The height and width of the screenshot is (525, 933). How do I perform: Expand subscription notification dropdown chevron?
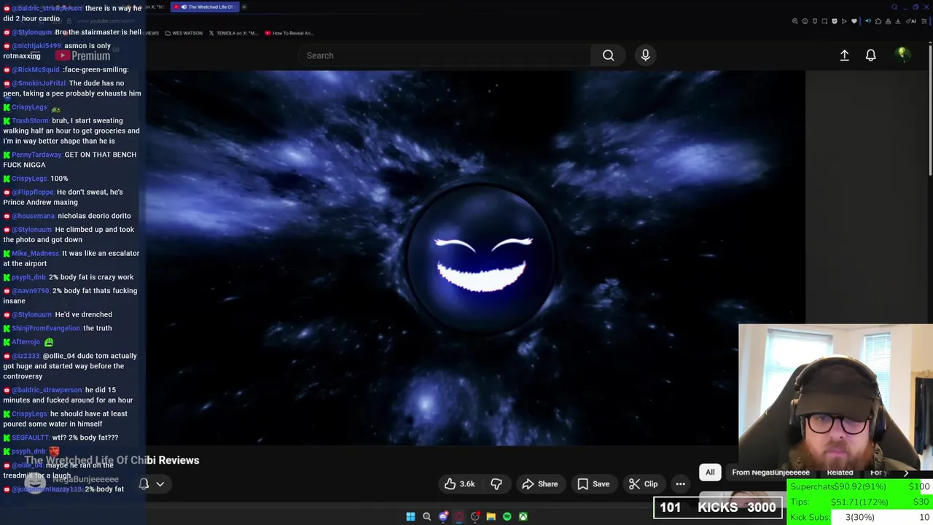click(x=160, y=484)
